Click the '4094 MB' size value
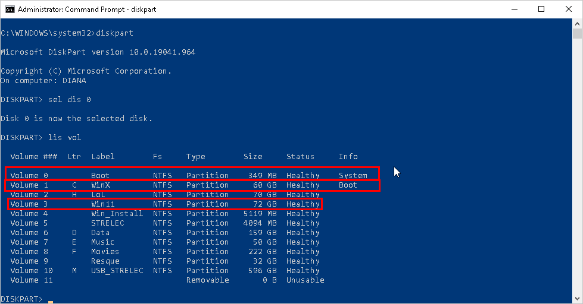583x304 pixels. 260,223
